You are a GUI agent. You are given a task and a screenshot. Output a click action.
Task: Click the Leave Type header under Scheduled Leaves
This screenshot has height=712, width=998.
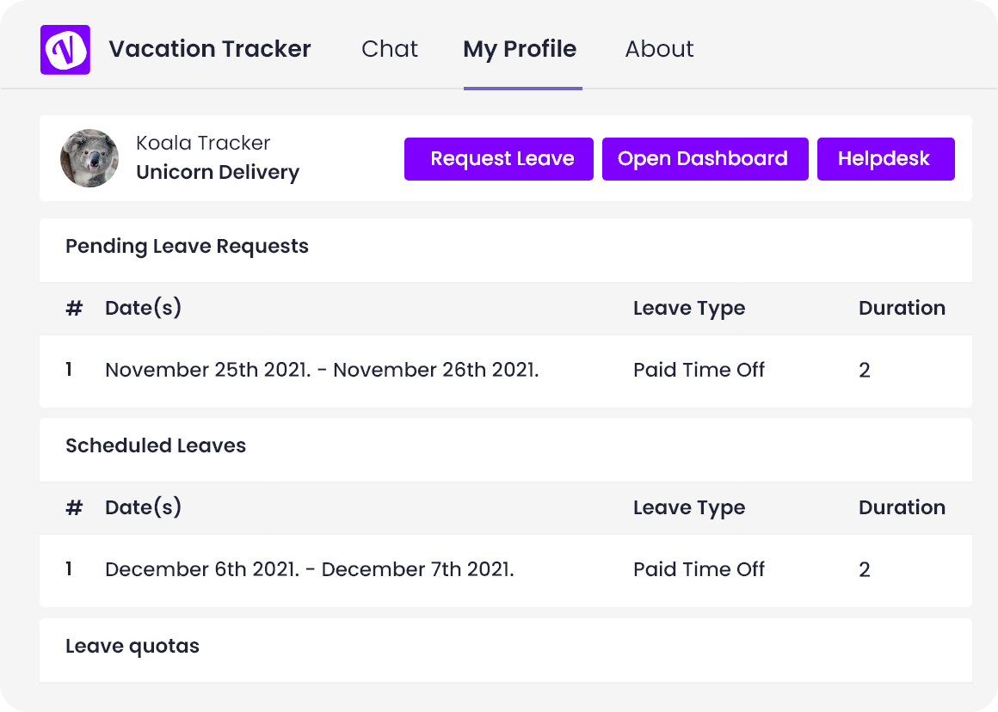(x=689, y=507)
